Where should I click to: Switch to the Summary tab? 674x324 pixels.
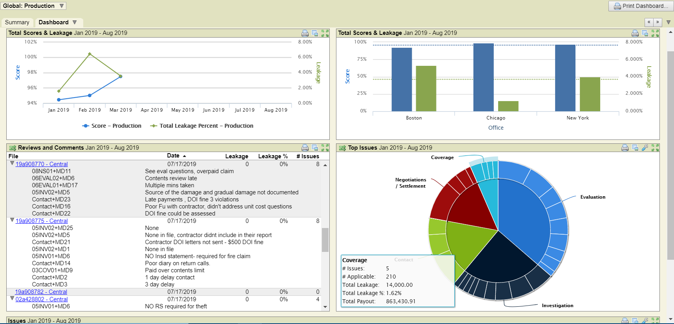coord(17,22)
